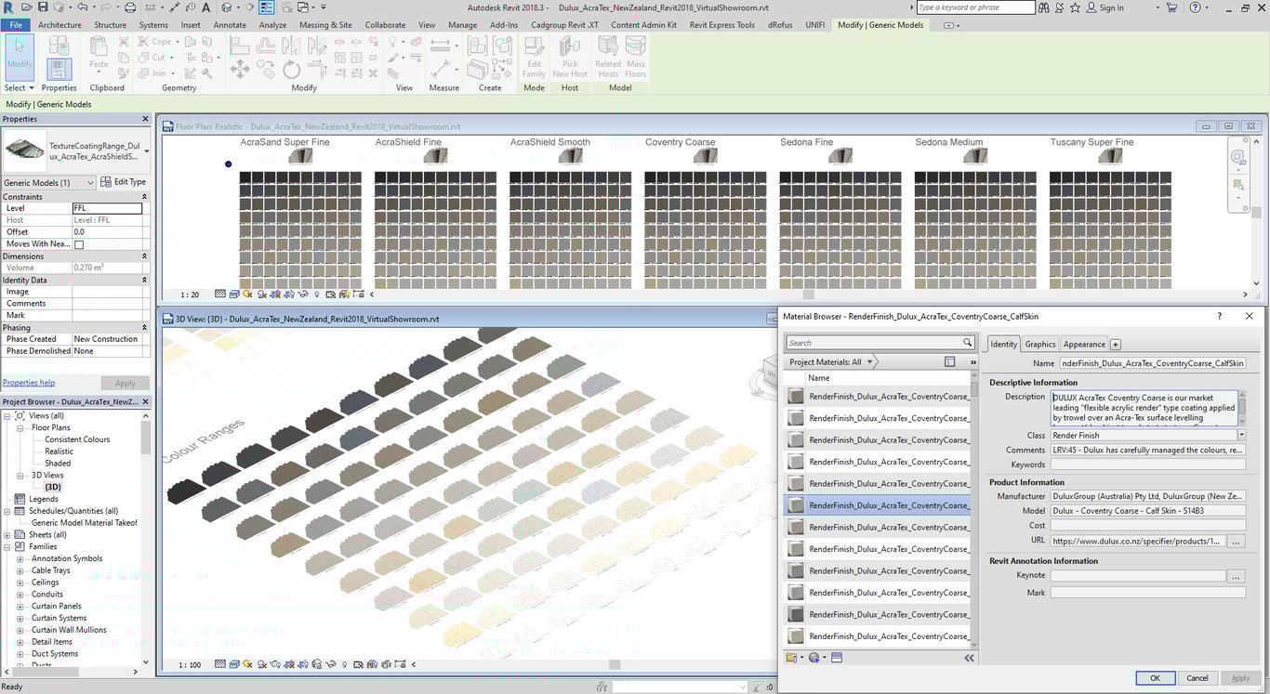Click the Edit Type button in Properties

tap(123, 182)
